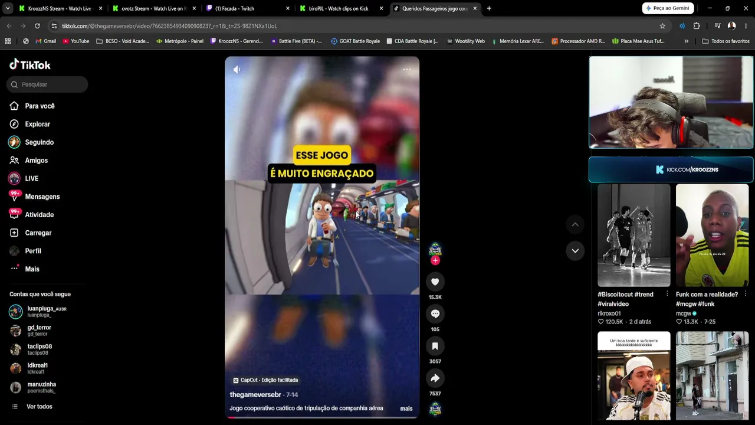Bookmark this page with the star icon

pyautogui.click(x=662, y=26)
